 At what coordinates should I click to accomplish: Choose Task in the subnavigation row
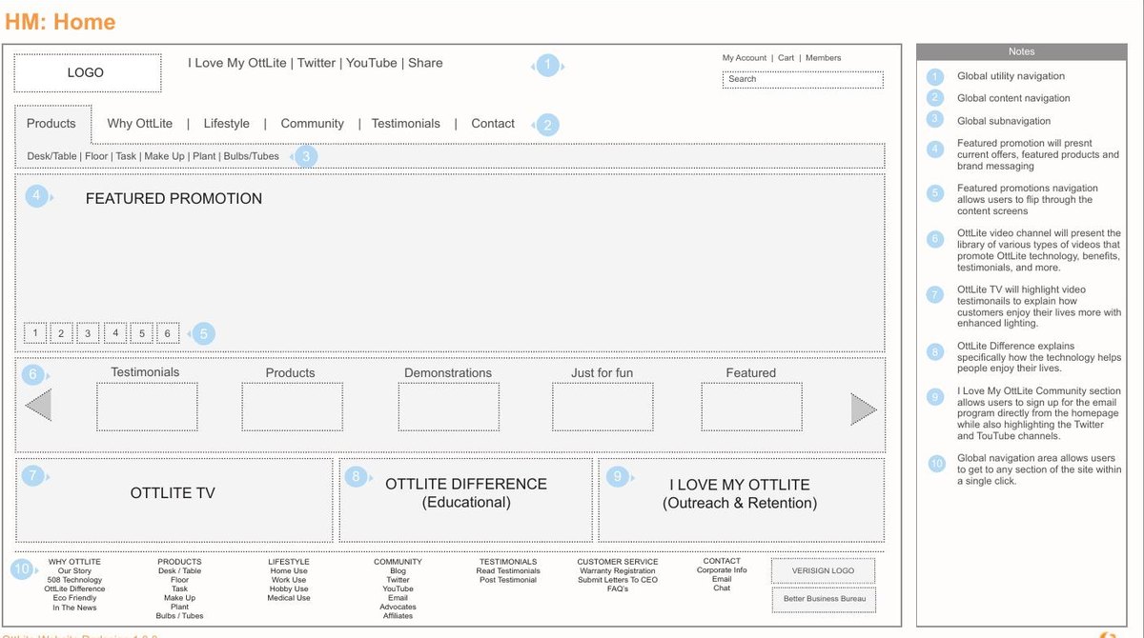(x=126, y=156)
